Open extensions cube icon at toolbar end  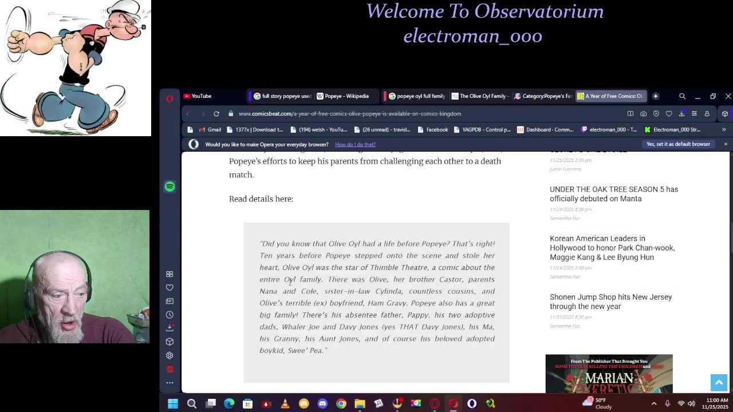pos(725,114)
